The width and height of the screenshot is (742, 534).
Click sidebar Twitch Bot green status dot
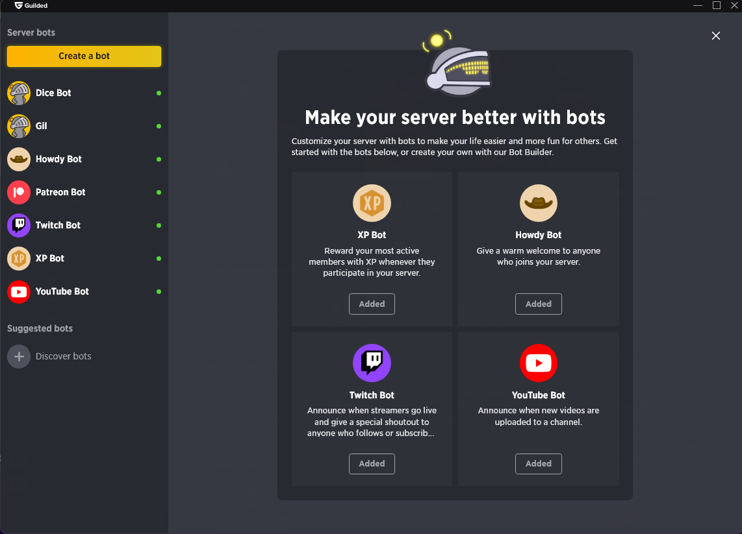(x=159, y=225)
